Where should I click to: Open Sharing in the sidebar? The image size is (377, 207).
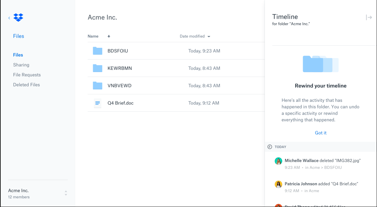[21, 65]
